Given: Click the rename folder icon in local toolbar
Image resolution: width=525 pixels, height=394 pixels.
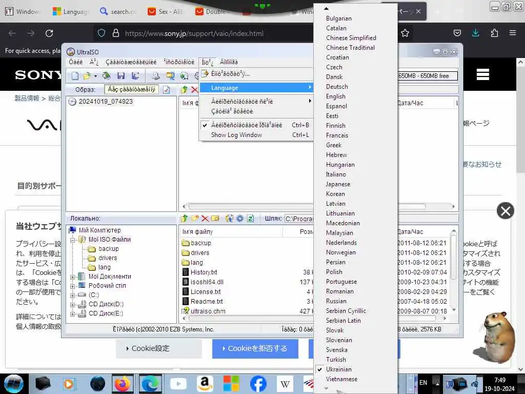Looking at the screenshot, I should click(x=215, y=219).
